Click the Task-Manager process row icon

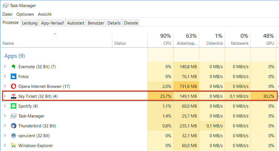14,116
